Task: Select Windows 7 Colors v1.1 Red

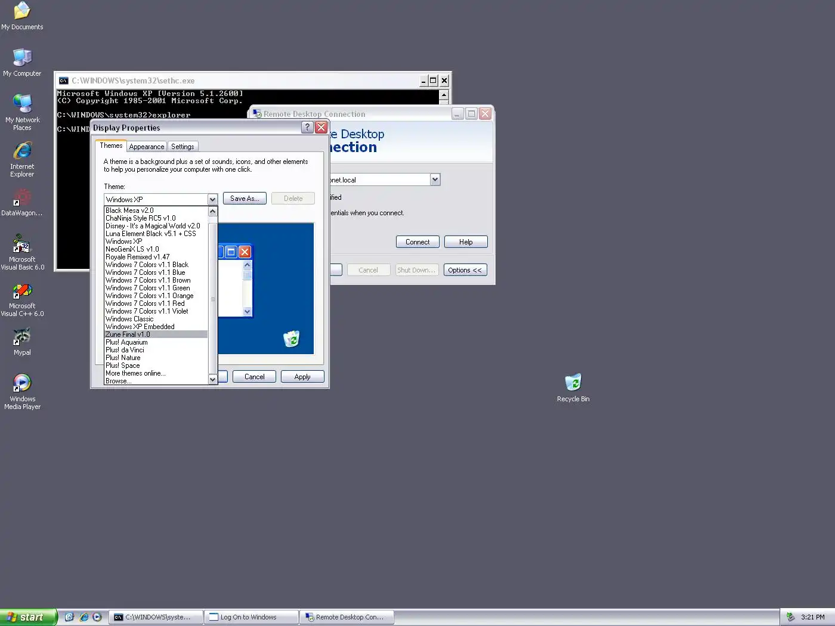Action: click(156, 303)
